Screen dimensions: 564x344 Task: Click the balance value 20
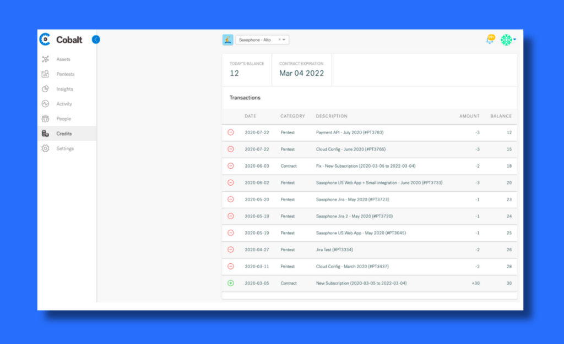pos(509,182)
